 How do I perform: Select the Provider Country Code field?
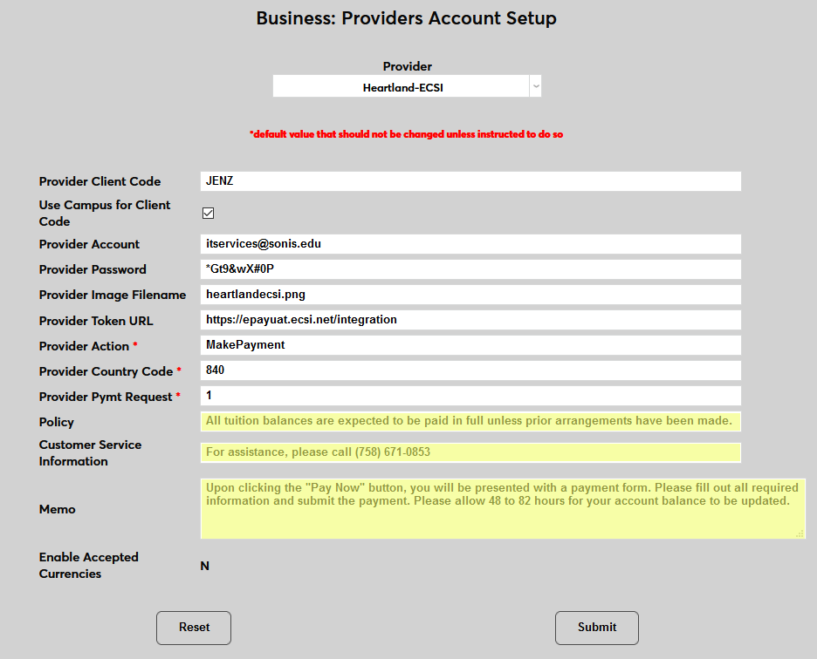[470, 370]
